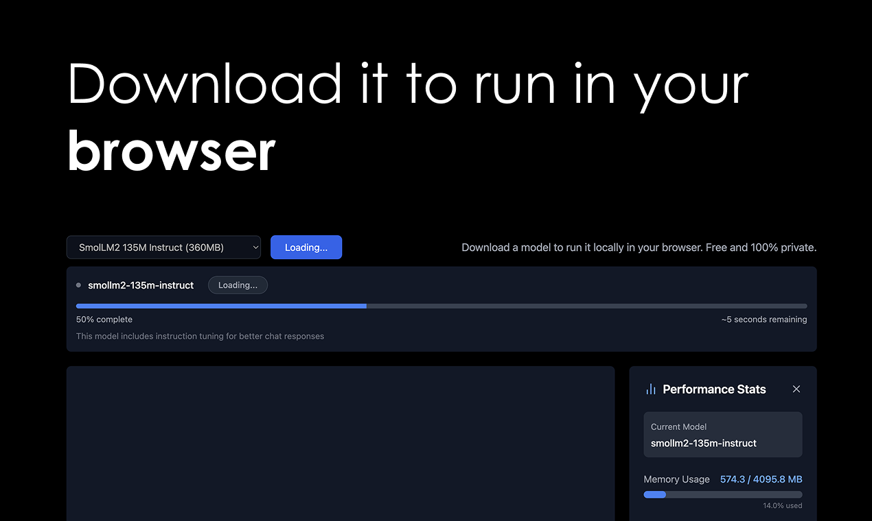The height and width of the screenshot is (521, 872).
Task: Click the large empty chat panel
Action: [341, 444]
